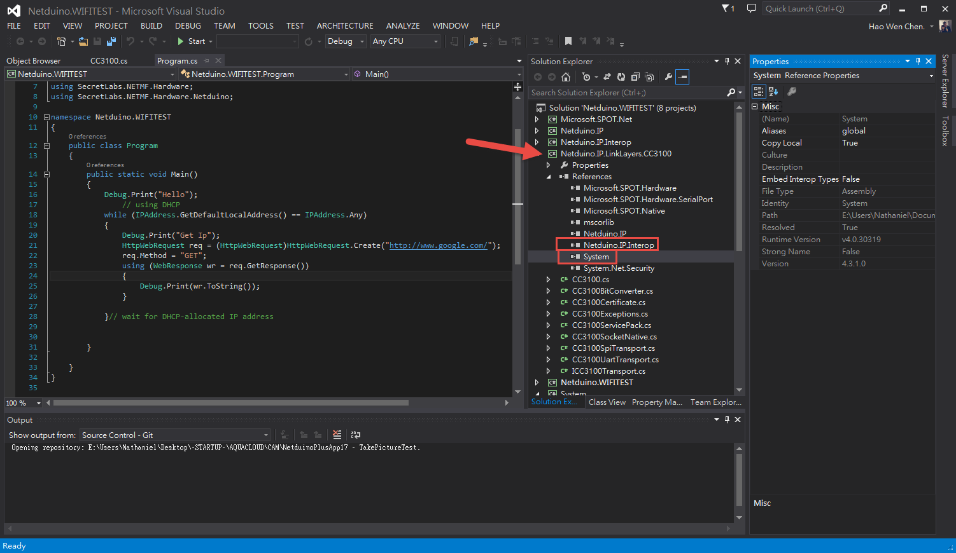Collapse the References node
Image resolution: width=956 pixels, height=553 pixels.
click(x=549, y=177)
